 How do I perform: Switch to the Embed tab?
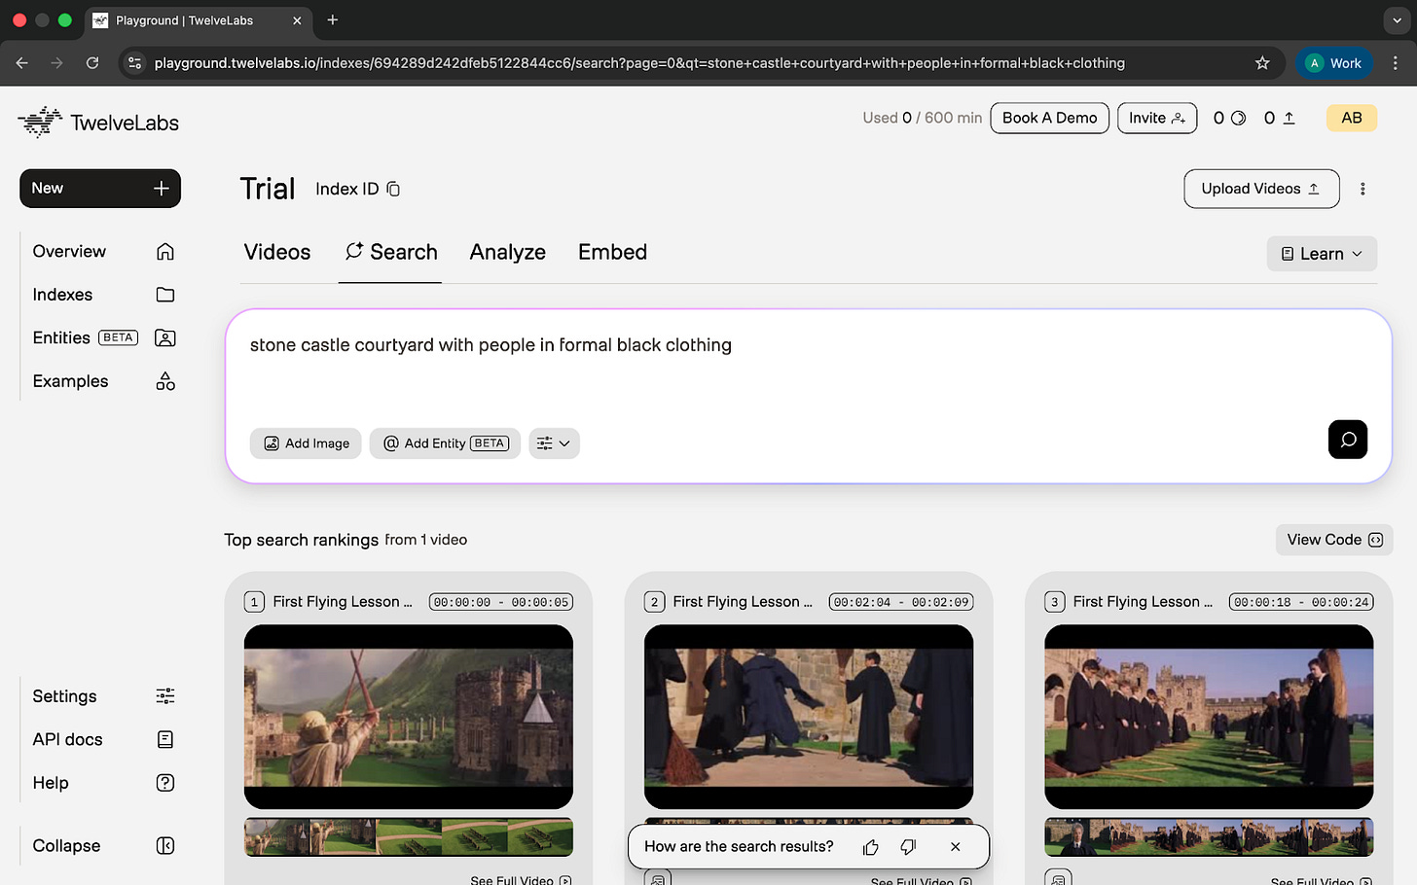pyautogui.click(x=612, y=252)
